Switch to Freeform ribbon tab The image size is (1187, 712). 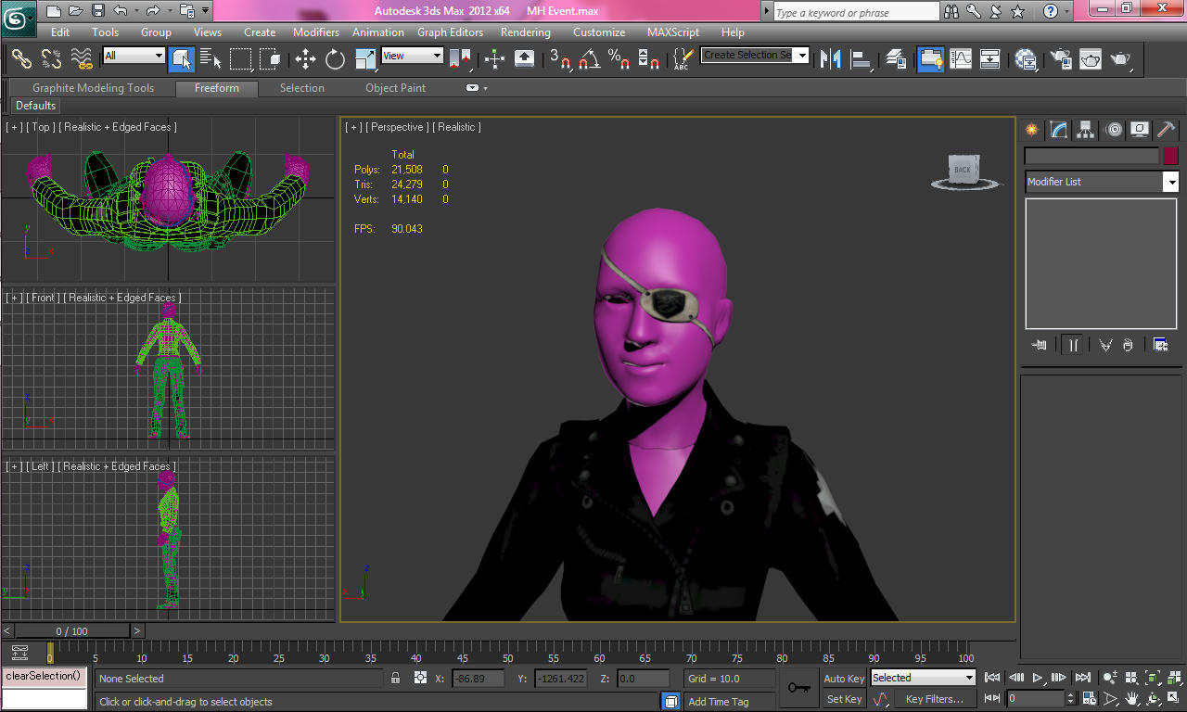[216, 88]
